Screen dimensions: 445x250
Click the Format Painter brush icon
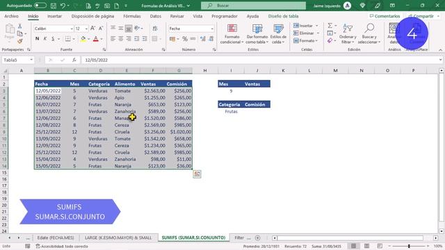pyautogui.click(x=20, y=41)
